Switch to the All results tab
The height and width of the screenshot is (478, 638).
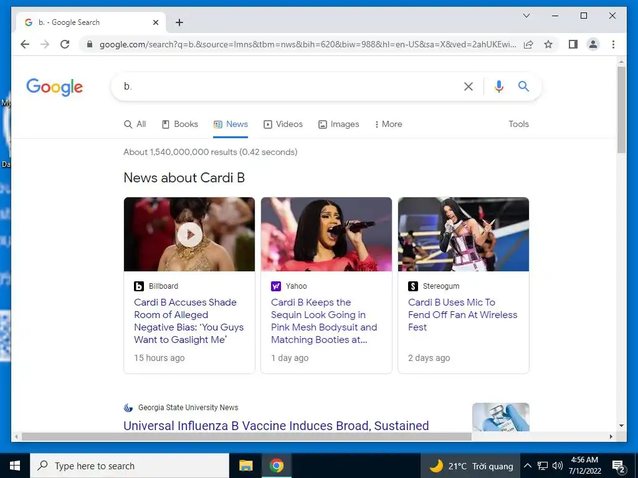(135, 124)
